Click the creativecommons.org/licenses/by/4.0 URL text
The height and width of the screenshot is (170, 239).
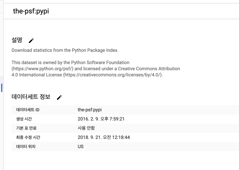pyautogui.click(x=113, y=75)
